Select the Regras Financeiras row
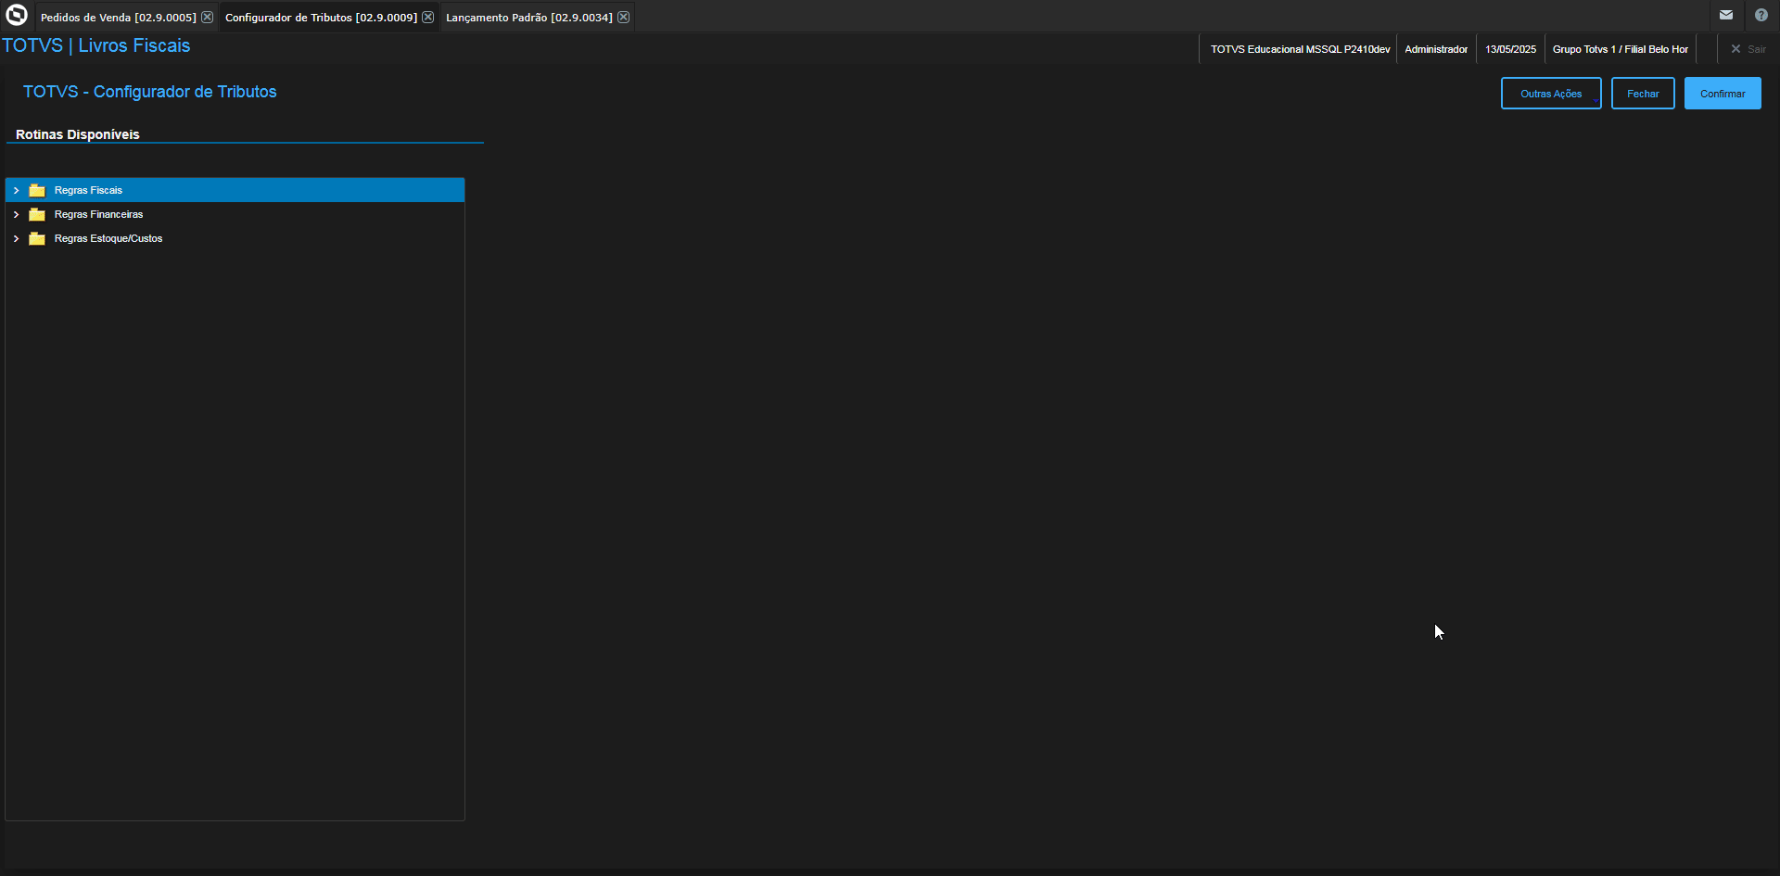The image size is (1780, 876). tap(235, 214)
